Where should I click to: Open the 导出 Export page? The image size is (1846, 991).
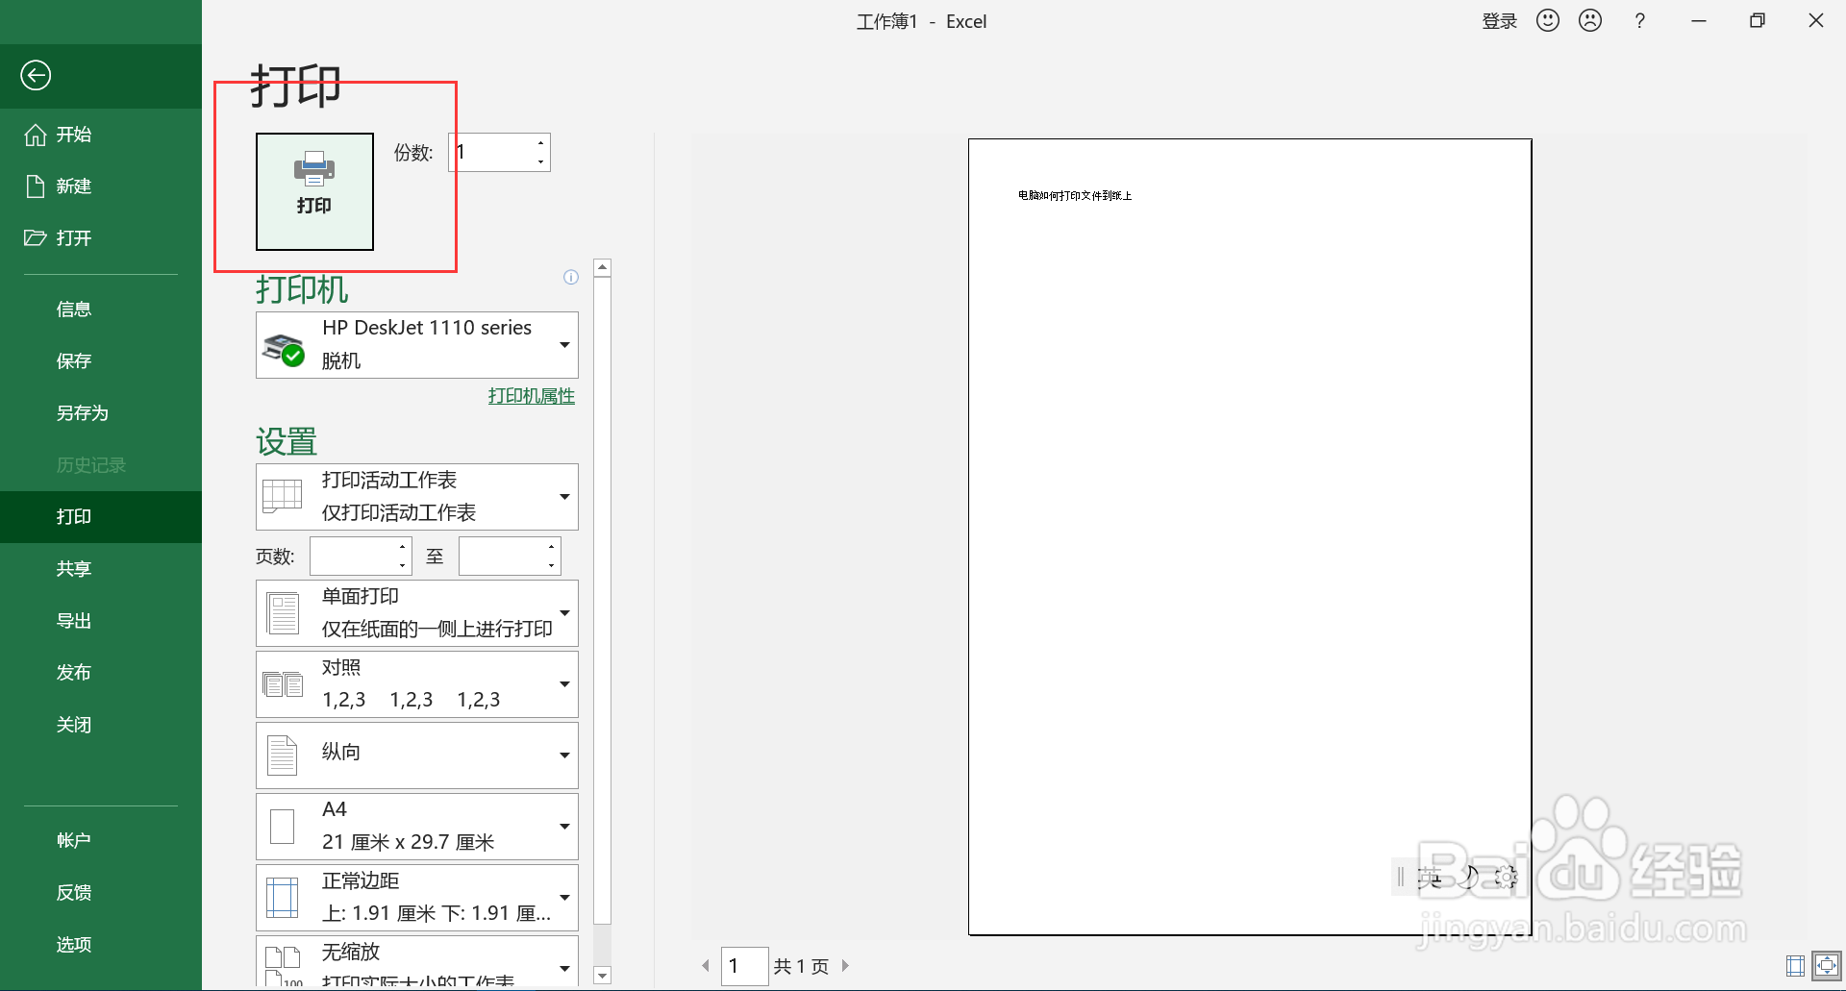coord(101,621)
